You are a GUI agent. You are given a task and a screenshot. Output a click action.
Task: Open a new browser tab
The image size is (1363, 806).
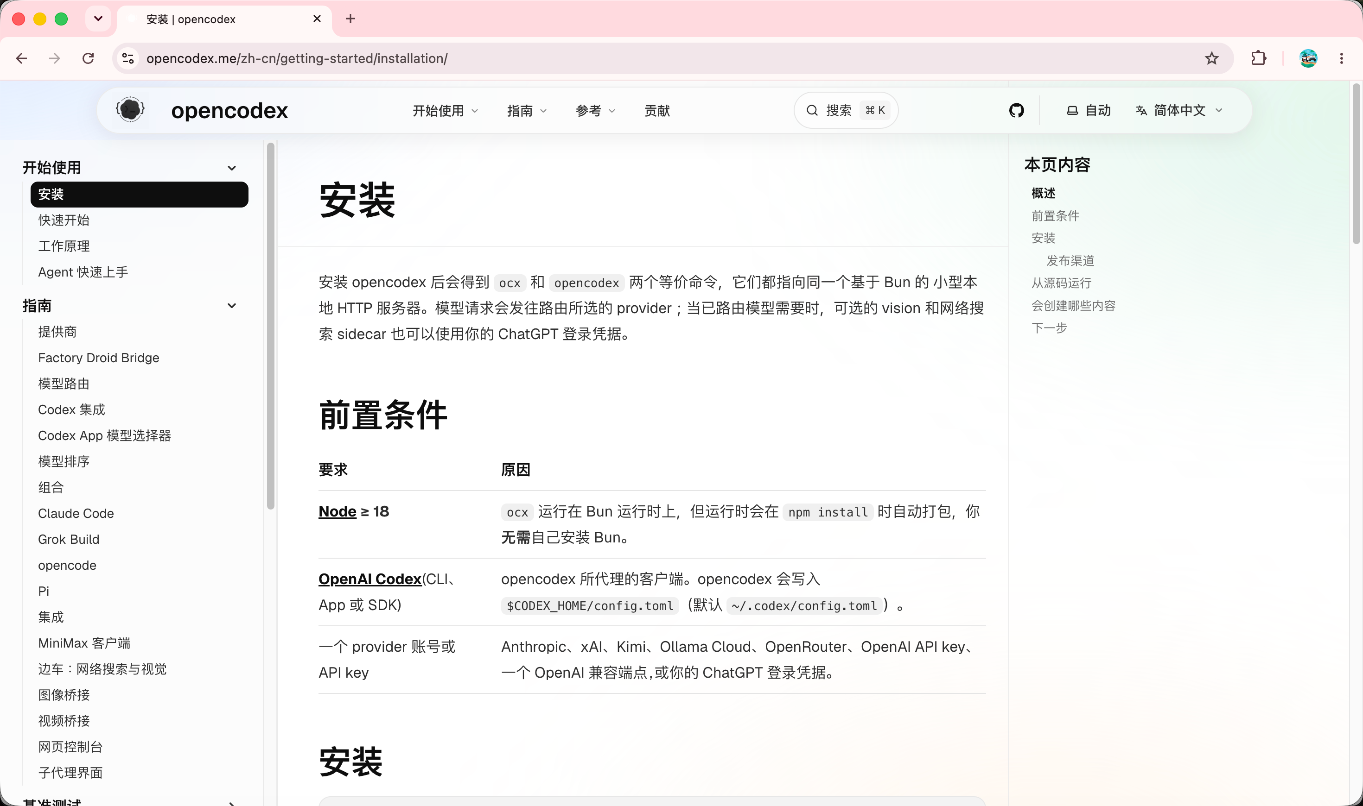(350, 19)
